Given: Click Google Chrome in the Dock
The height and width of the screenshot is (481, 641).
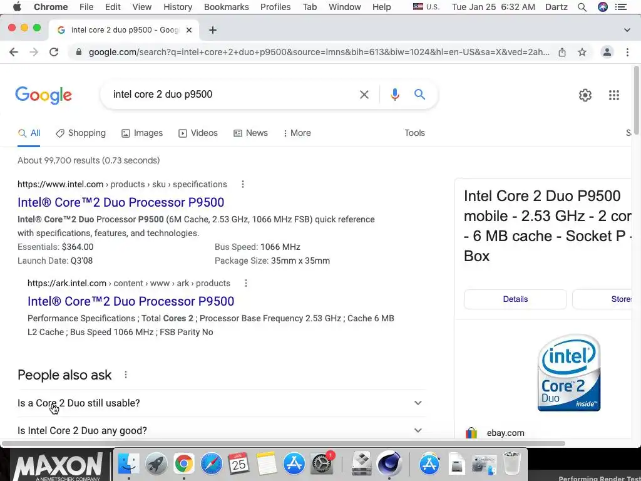Looking at the screenshot, I should click(184, 464).
